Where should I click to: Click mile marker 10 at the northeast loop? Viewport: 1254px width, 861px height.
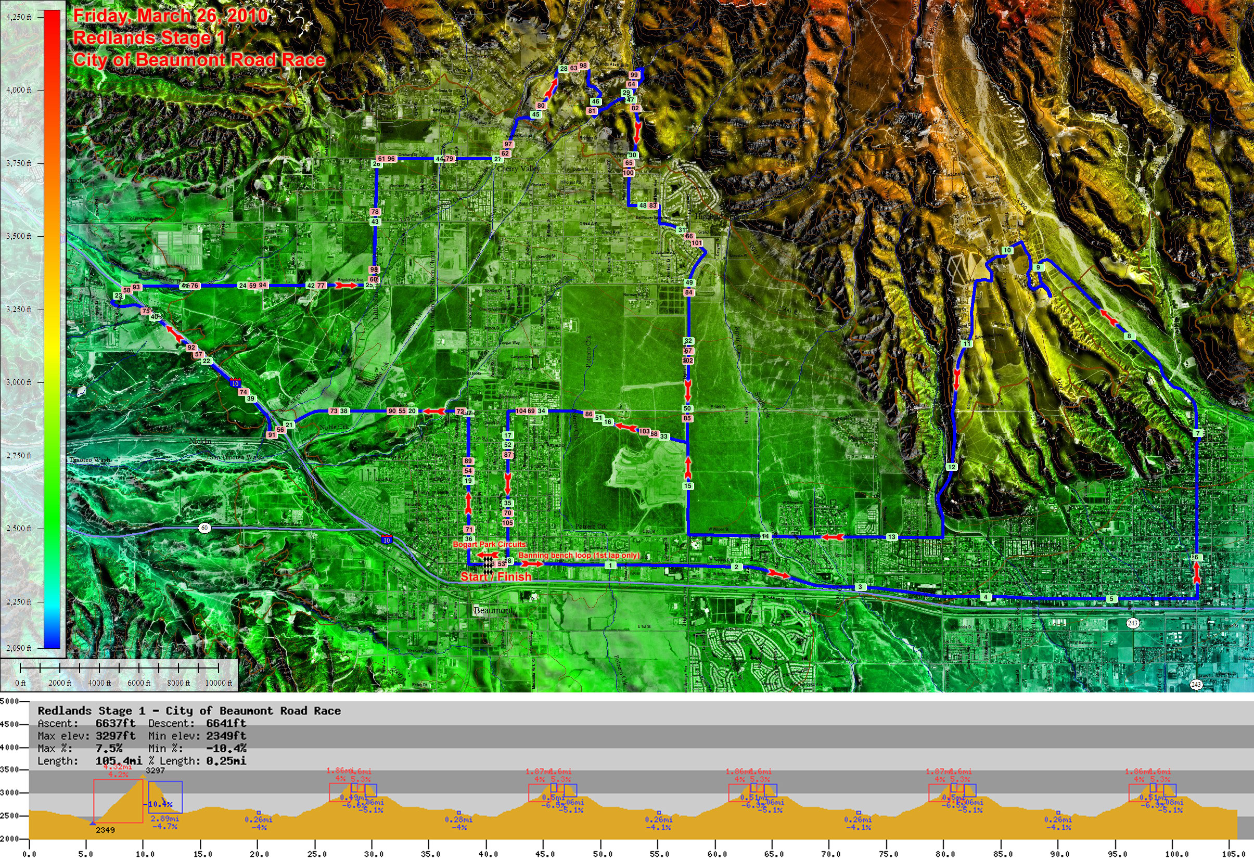tap(1007, 250)
